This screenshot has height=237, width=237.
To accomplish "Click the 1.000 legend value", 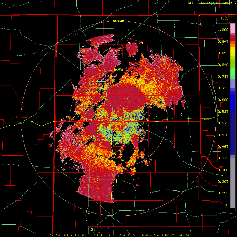I will pos(223,29).
